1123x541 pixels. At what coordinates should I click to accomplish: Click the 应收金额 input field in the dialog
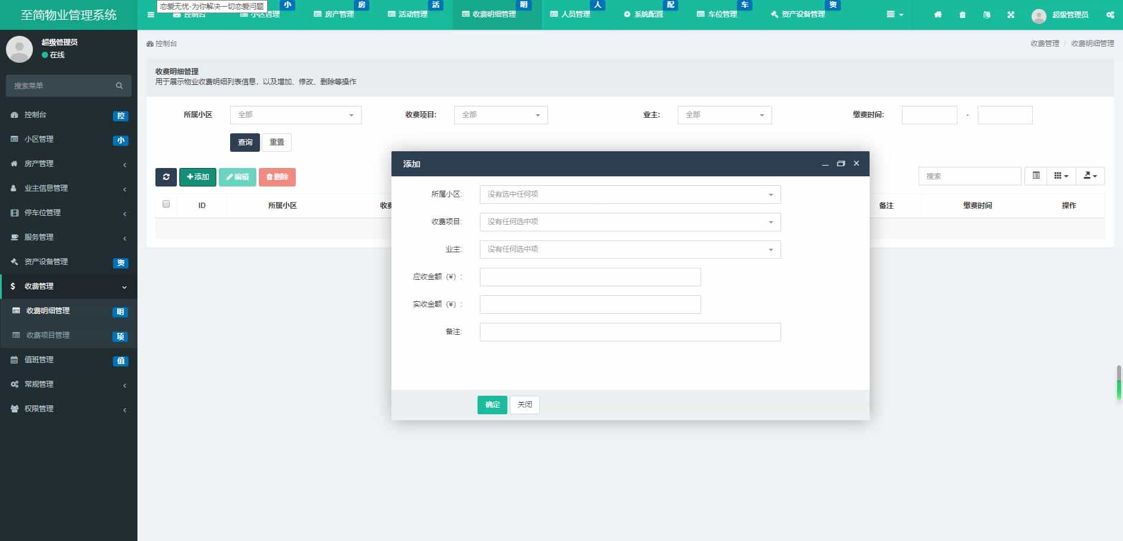point(589,276)
